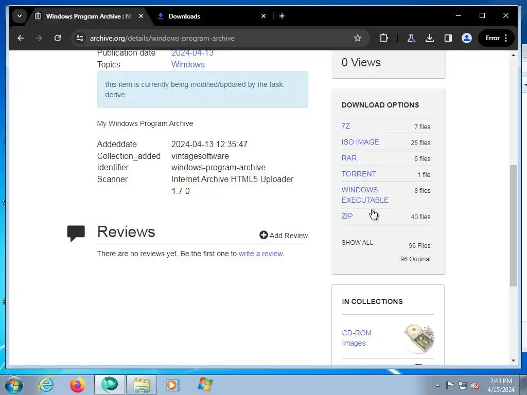
Task: Open the ISO IMAGE download option
Action: tap(360, 142)
